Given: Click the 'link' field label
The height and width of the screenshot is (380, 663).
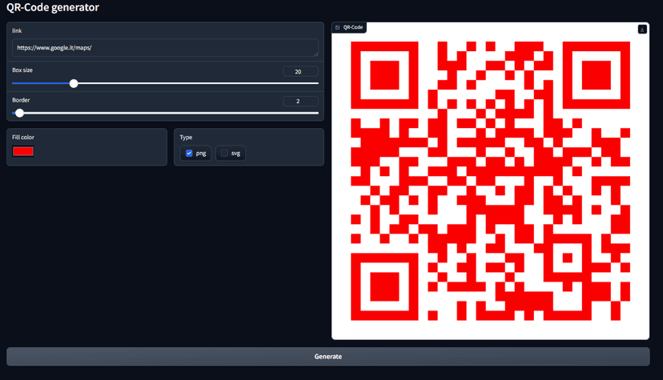Looking at the screenshot, I should coord(17,31).
